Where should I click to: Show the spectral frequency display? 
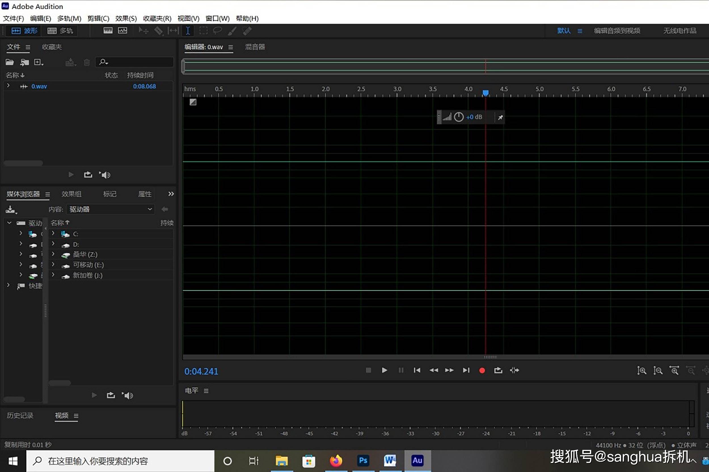(x=108, y=31)
